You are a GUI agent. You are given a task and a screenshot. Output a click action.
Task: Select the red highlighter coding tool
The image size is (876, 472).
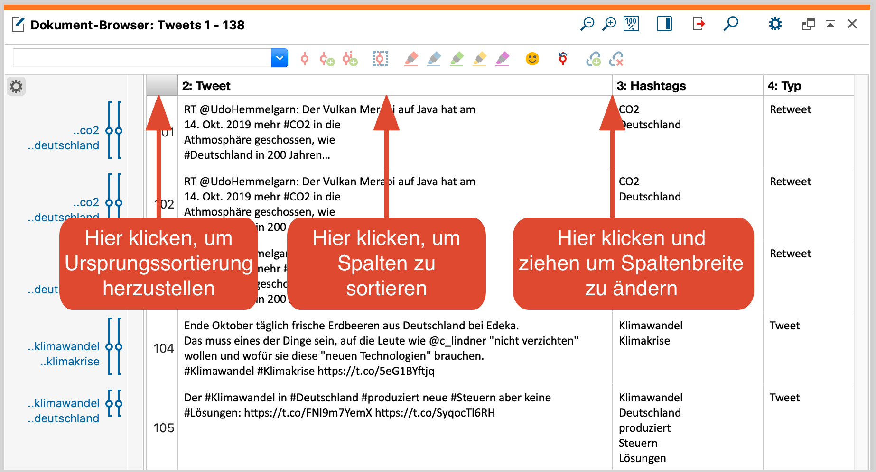411,59
